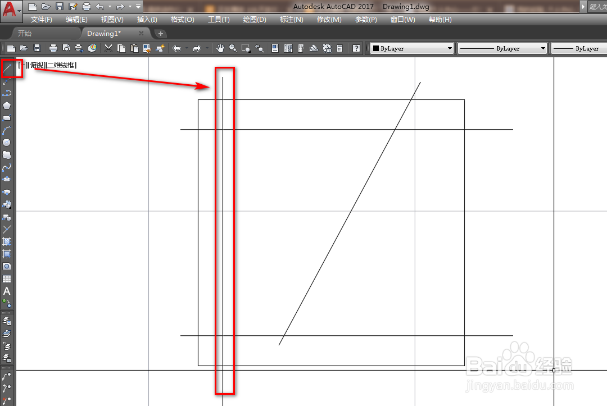This screenshot has width=607, height=406.
Task: Click the 俯视 view control label
Action: [38, 65]
